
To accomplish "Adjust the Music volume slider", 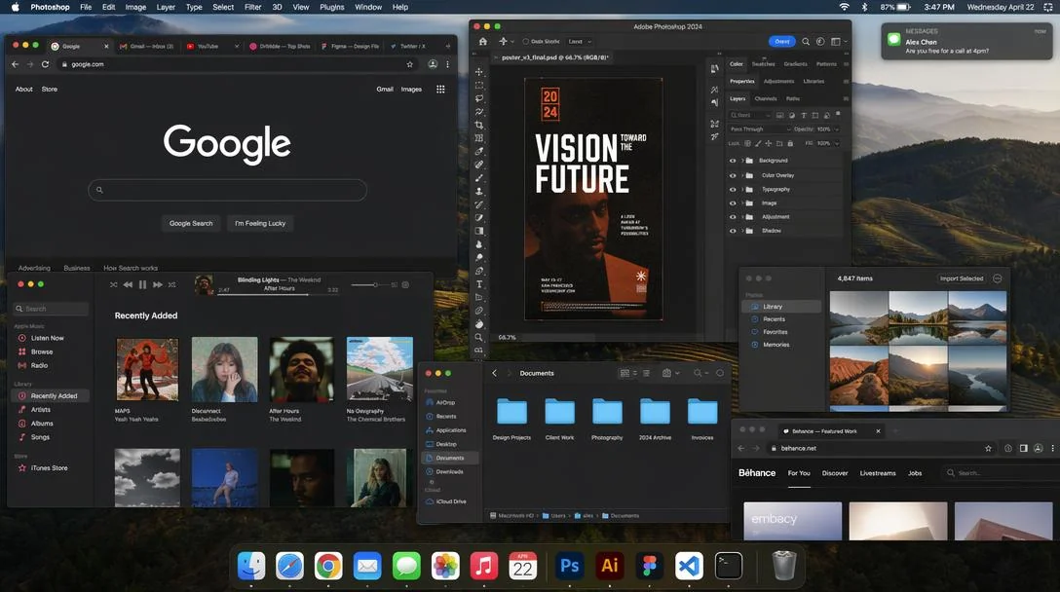I will 376,284.
